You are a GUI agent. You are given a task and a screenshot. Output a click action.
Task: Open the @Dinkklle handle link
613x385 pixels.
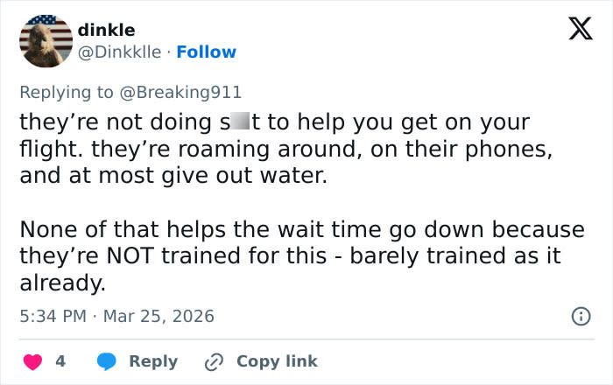point(120,52)
